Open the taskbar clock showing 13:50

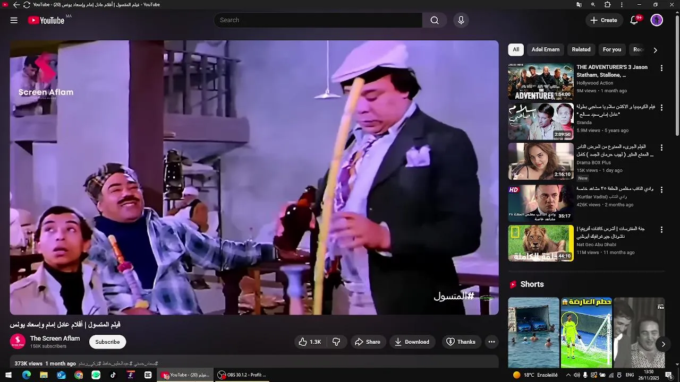tap(649, 375)
